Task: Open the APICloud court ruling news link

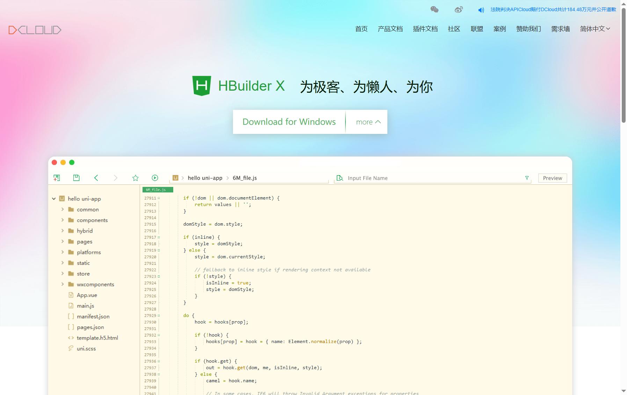Action: click(553, 9)
